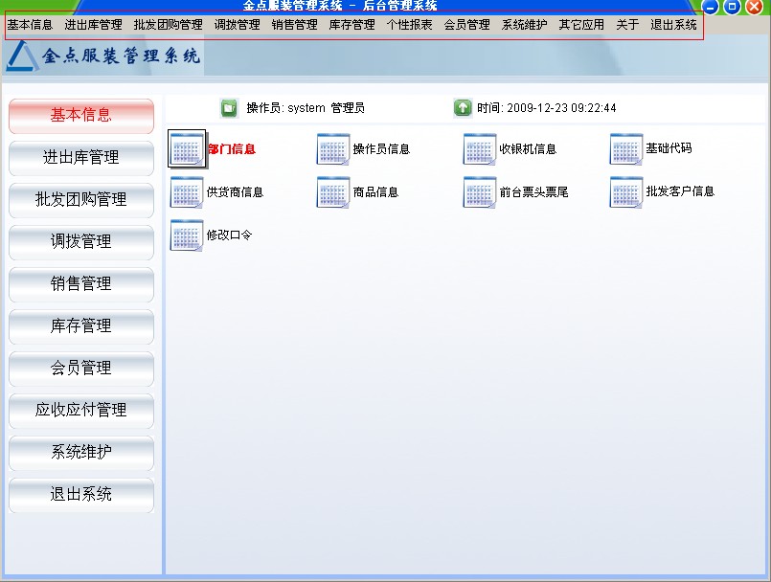Click the 批发团购管理 sidebar button
771x582 pixels.
coord(81,200)
